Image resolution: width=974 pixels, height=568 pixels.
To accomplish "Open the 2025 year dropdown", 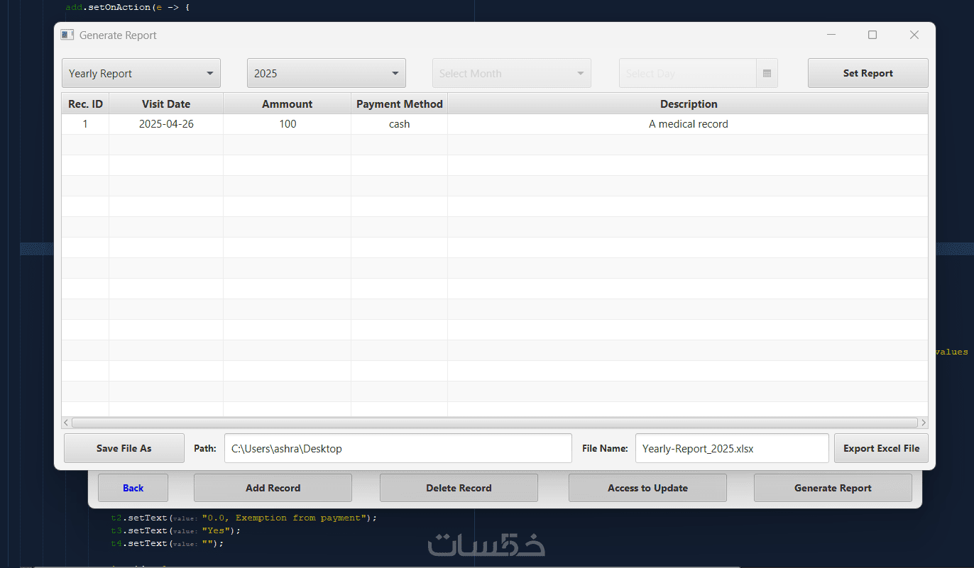I will point(327,73).
